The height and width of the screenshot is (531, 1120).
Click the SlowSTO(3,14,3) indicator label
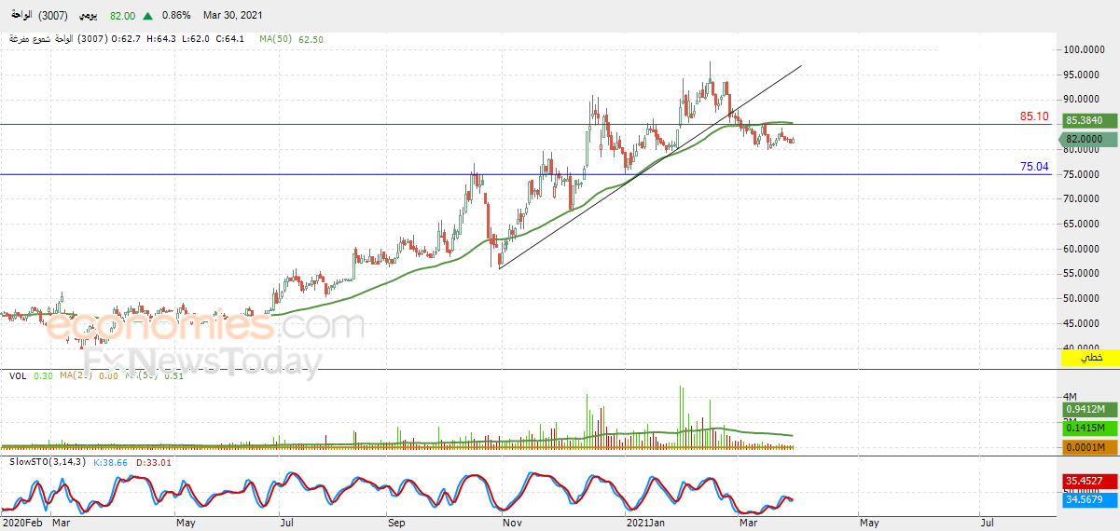coord(47,461)
